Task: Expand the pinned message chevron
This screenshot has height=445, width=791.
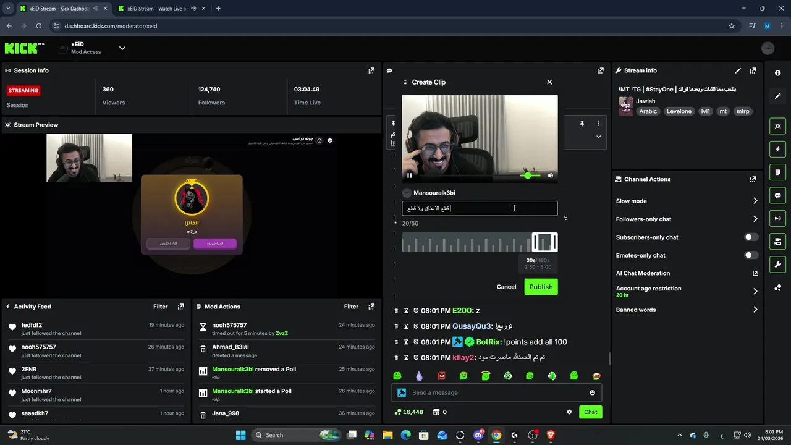Action: tap(598, 137)
